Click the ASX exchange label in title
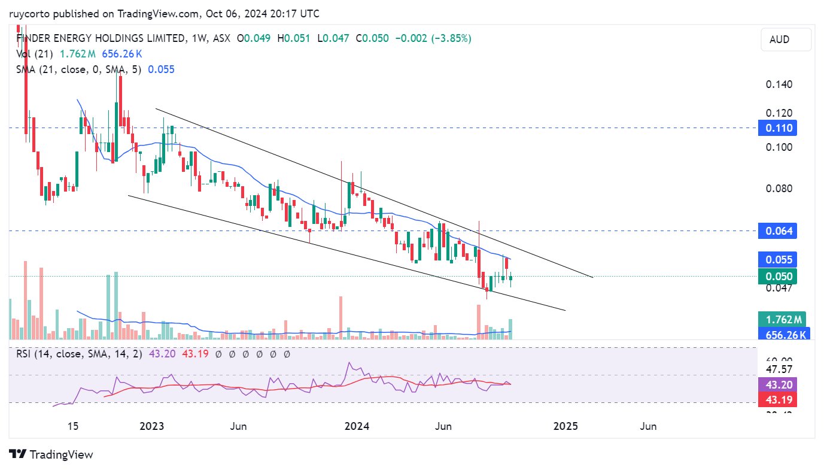Image resolution: width=824 pixels, height=470 pixels. coord(221,38)
